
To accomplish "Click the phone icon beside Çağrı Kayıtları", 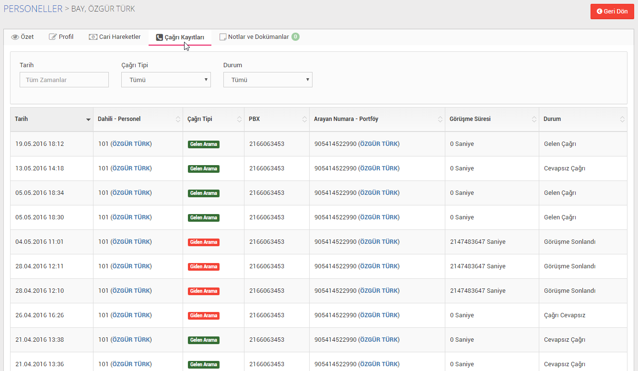I will pyautogui.click(x=159, y=37).
